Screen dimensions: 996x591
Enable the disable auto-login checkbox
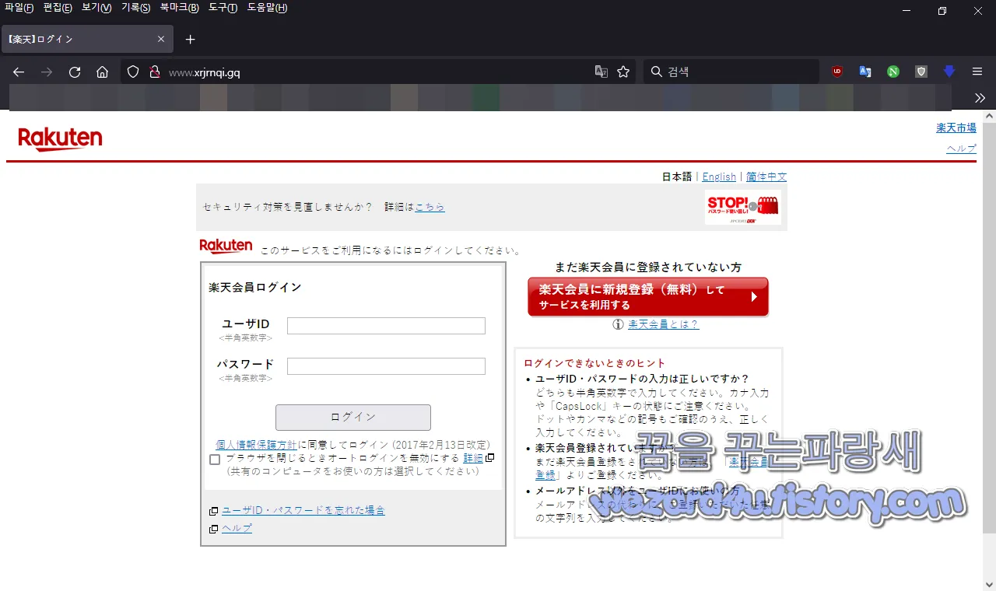[215, 460]
